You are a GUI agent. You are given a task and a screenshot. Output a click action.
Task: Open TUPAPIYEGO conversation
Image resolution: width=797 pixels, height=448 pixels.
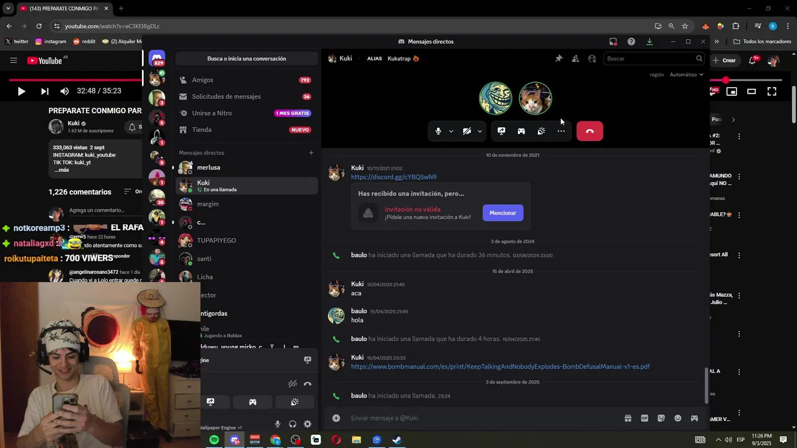[x=247, y=240]
